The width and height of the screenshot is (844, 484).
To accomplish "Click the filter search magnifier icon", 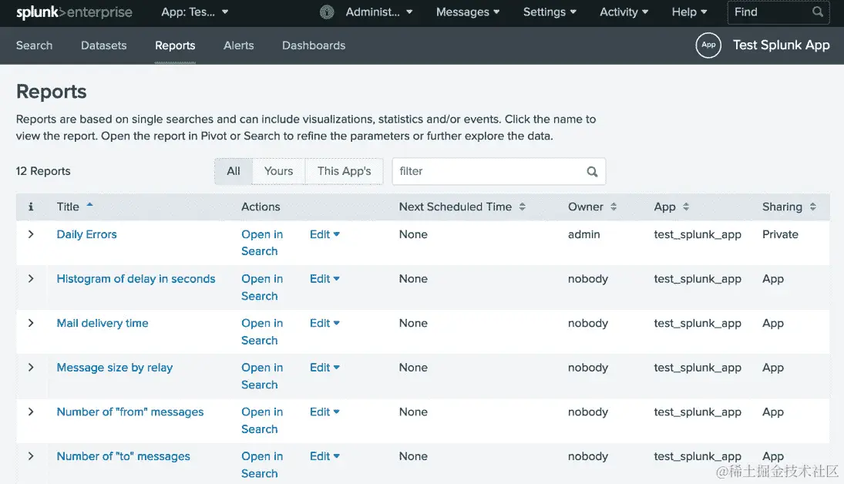I will coord(592,171).
